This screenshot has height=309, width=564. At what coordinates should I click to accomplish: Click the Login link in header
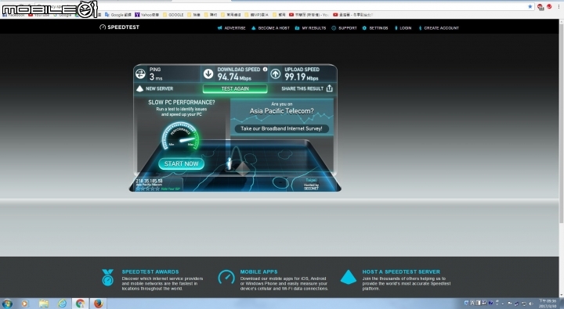[x=403, y=28]
